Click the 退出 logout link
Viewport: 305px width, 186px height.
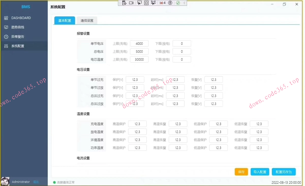pos(36,182)
